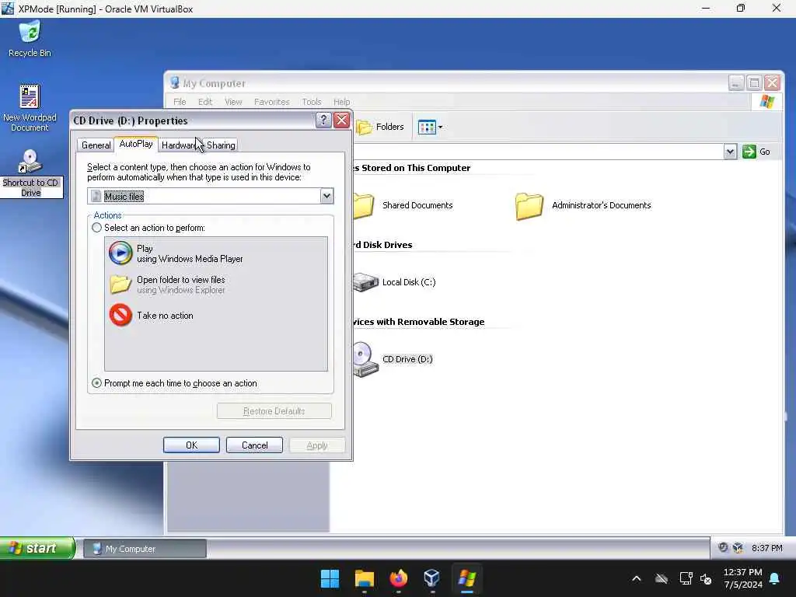
Task: Open the Help menu in My Computer
Action: [x=341, y=102]
